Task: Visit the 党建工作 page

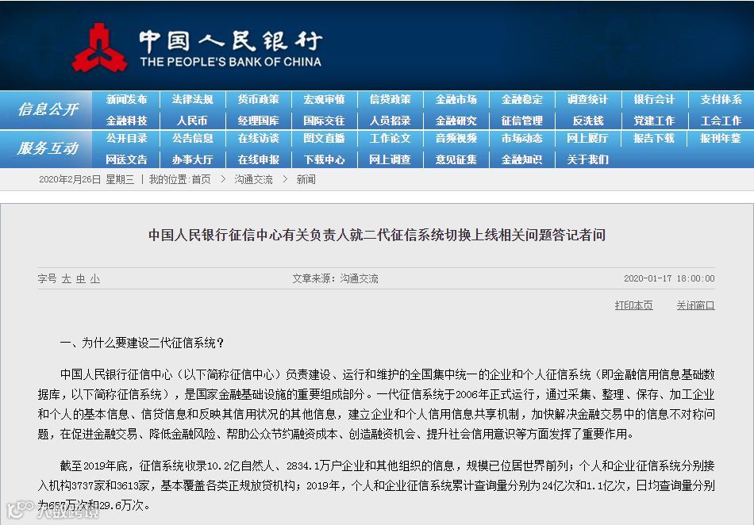Action: pyautogui.click(x=654, y=121)
